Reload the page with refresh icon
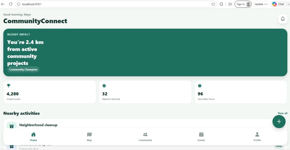This screenshot has height=150, width=290. click(11, 4)
